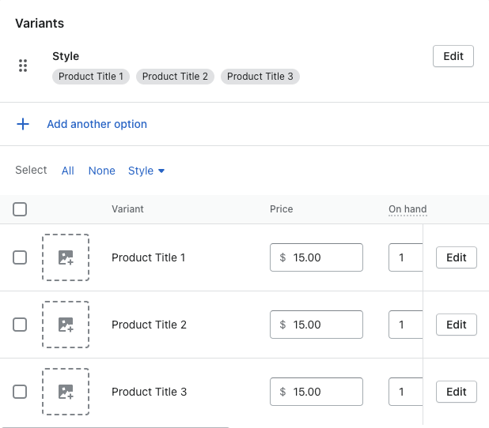This screenshot has height=428, width=489.
Task: Click the Product Title 3 option tag
Action: (260, 77)
